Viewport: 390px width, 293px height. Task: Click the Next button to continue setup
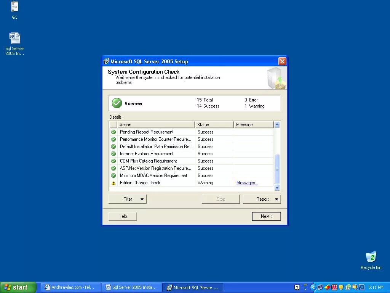tap(266, 216)
